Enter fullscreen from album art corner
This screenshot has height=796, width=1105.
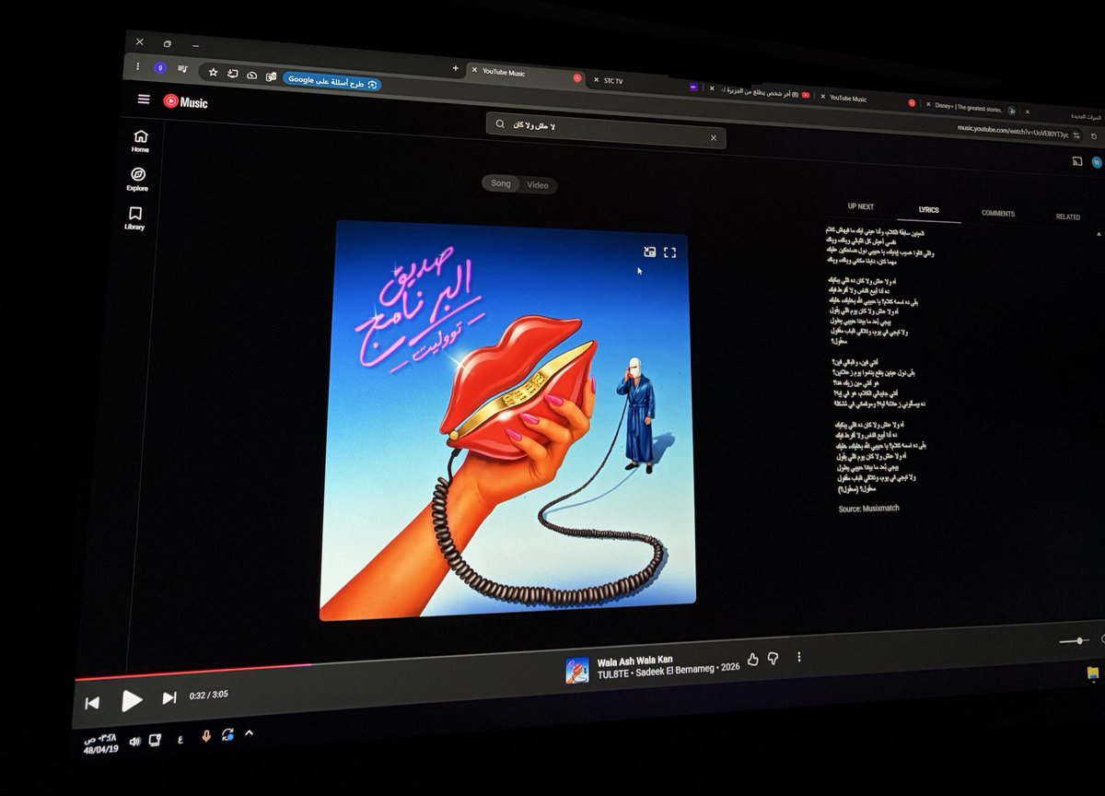point(669,252)
